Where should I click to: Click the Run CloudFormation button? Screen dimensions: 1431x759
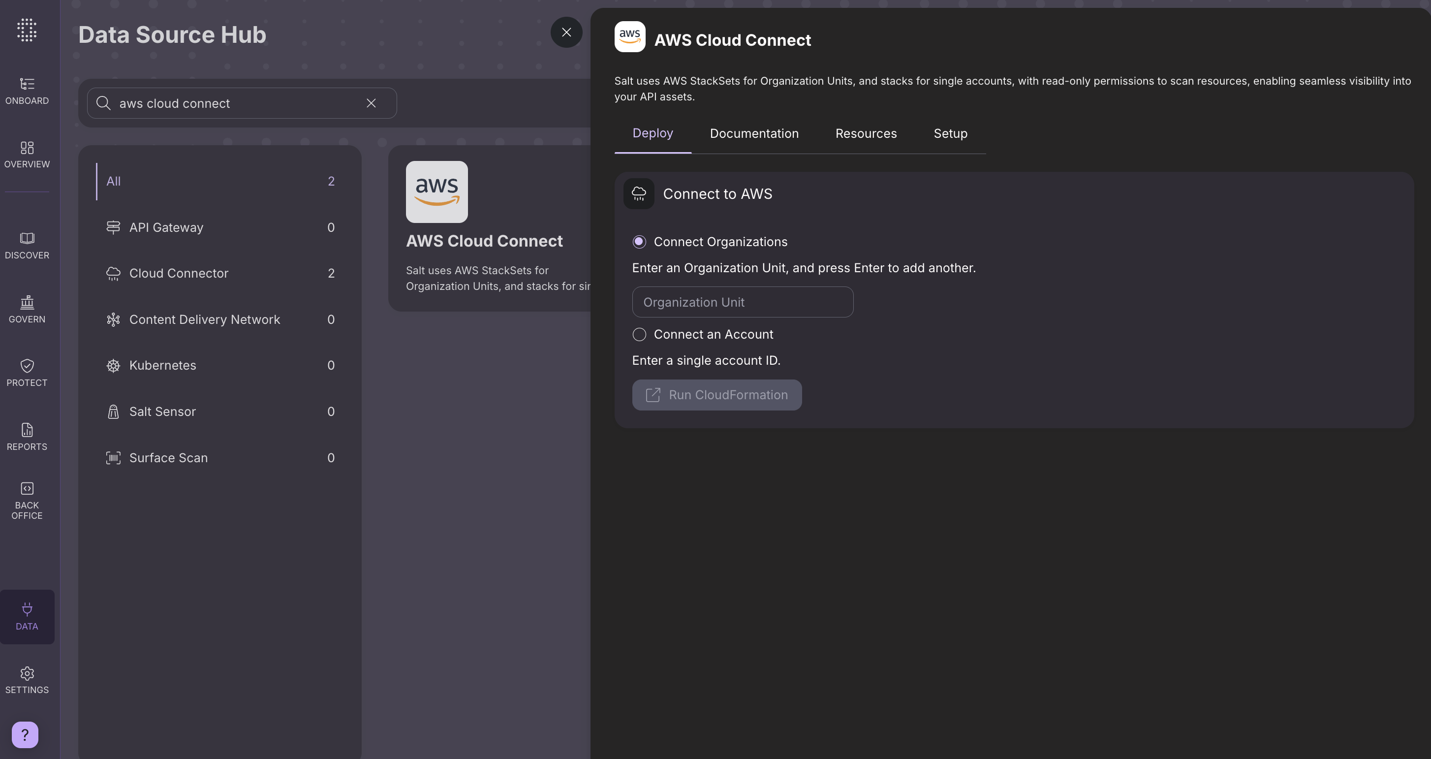click(x=716, y=395)
